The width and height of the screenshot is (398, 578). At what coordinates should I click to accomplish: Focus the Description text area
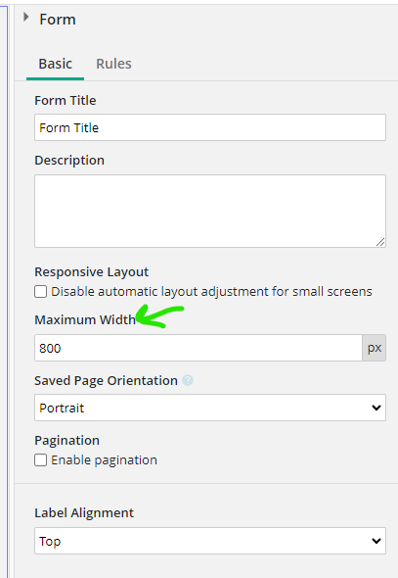[210, 211]
